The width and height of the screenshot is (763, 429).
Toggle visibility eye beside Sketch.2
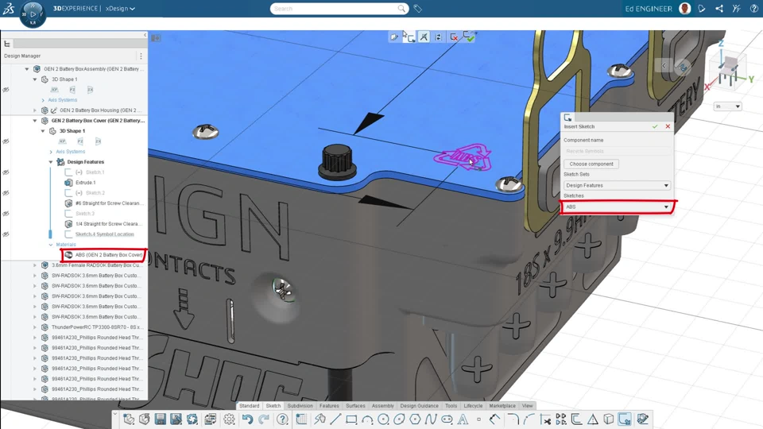[x=6, y=193]
